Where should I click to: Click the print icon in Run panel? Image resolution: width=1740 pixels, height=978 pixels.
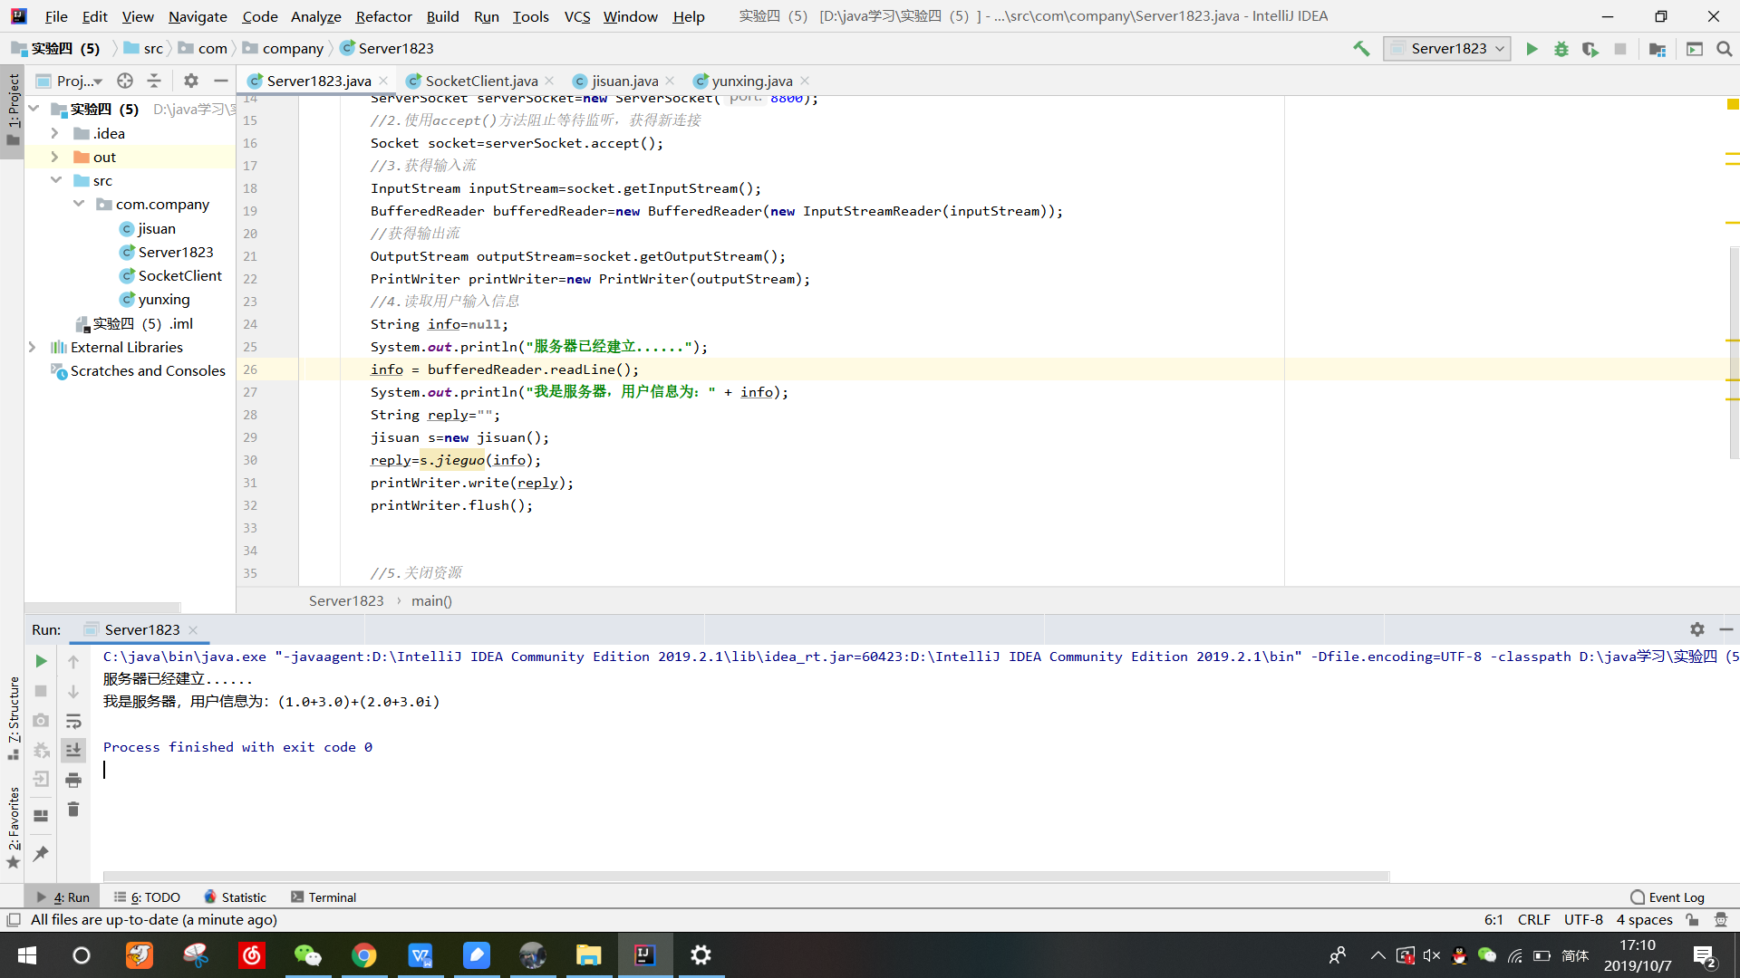pyautogui.click(x=73, y=780)
